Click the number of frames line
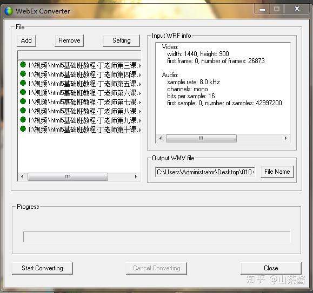313x293 pixels. pos(216,61)
